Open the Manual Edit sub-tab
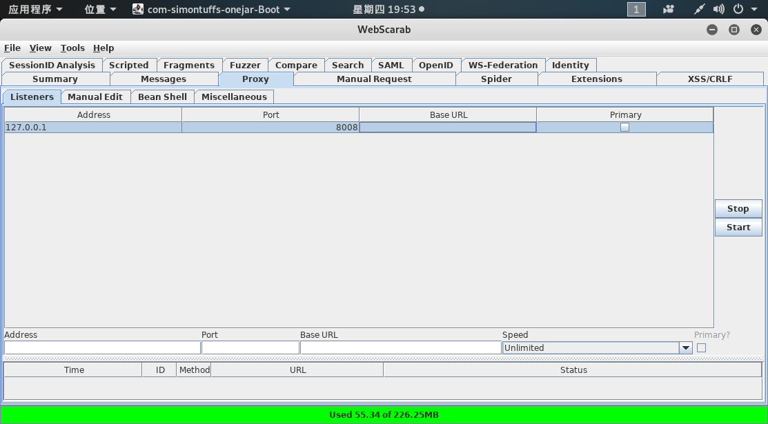 (x=95, y=97)
